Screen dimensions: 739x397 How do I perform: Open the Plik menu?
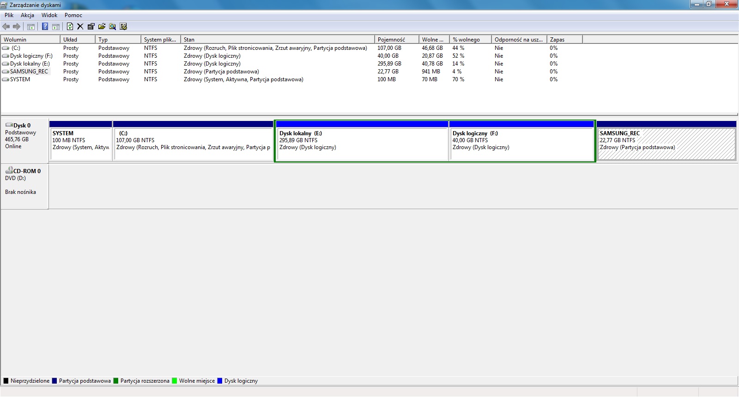click(9, 15)
